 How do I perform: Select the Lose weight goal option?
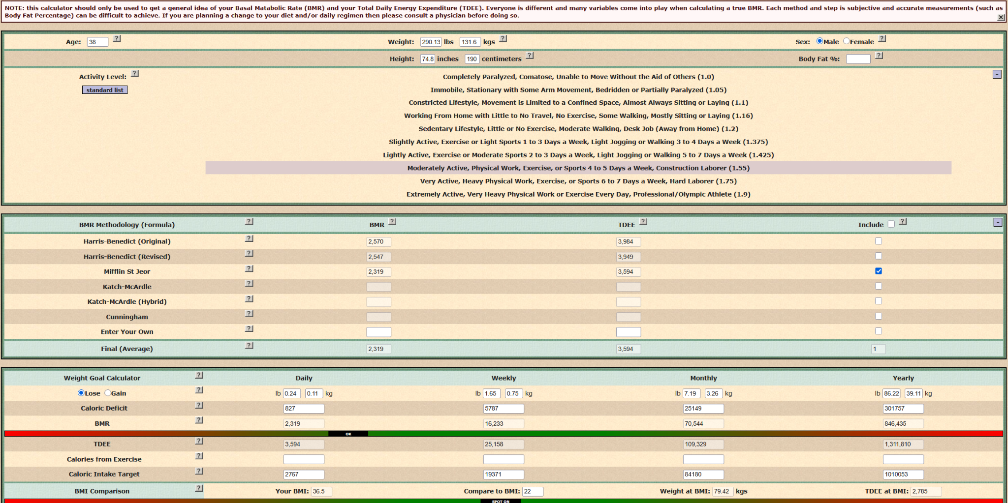tap(81, 393)
